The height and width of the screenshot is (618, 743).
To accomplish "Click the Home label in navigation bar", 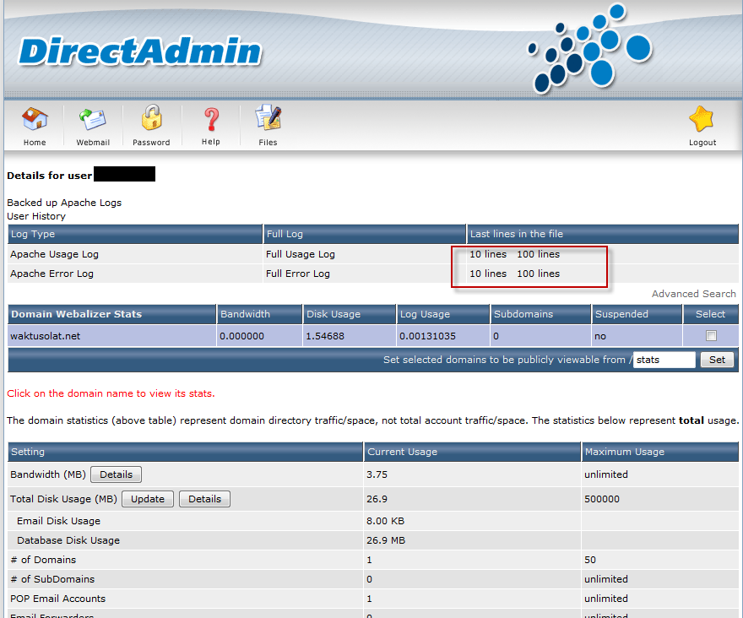I will point(35,142).
